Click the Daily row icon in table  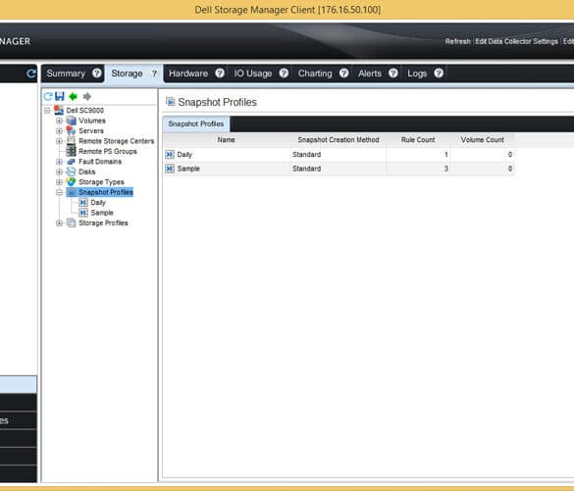pos(170,155)
